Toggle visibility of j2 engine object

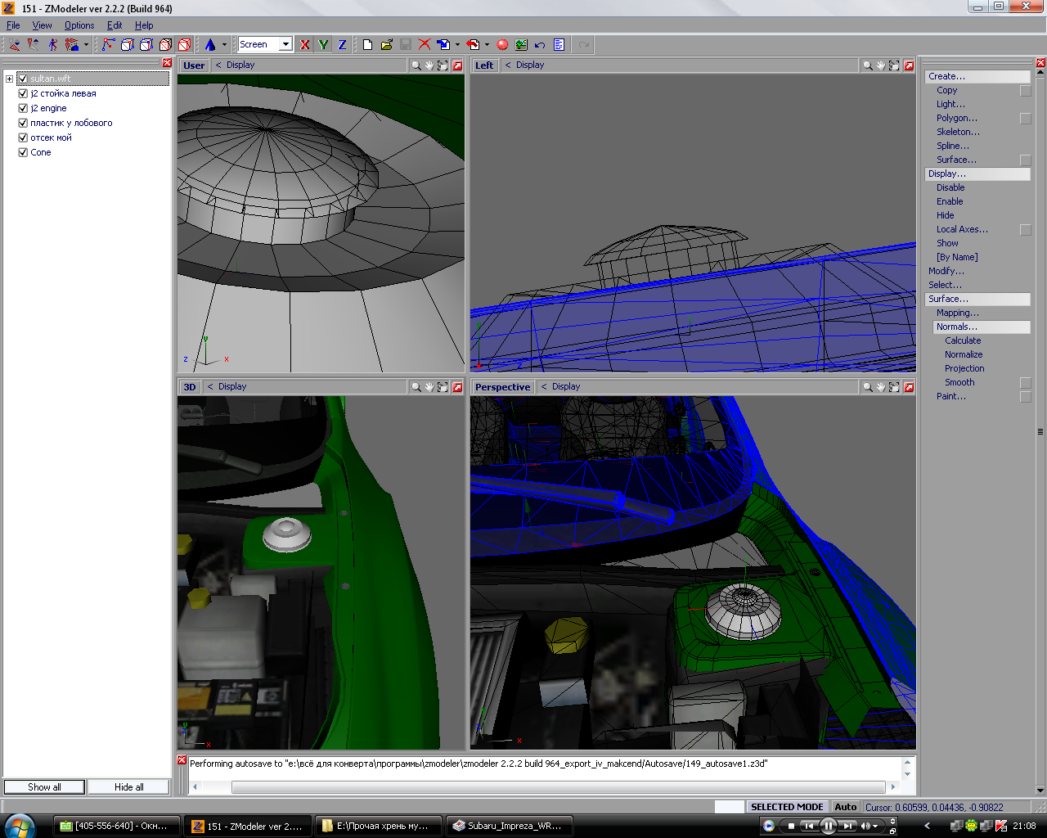[23, 108]
